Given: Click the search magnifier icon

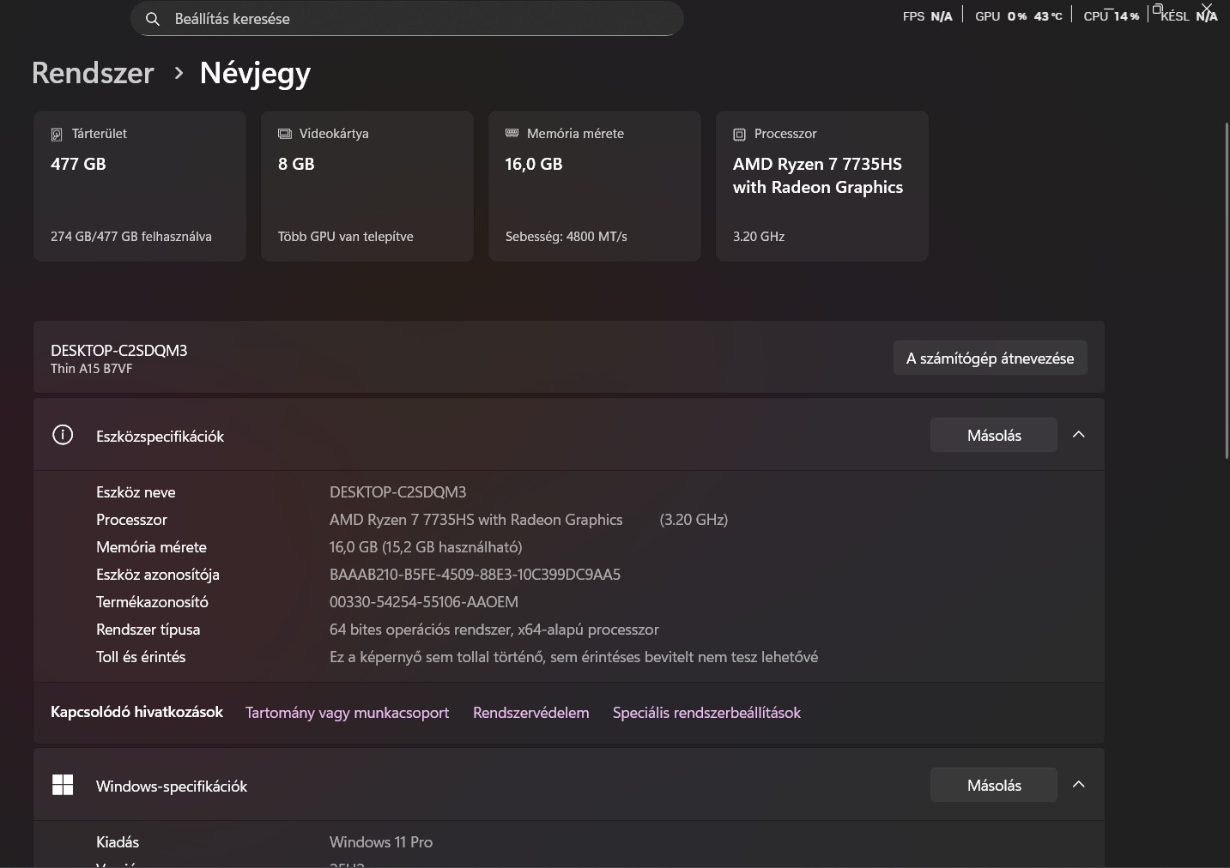Looking at the screenshot, I should (153, 19).
